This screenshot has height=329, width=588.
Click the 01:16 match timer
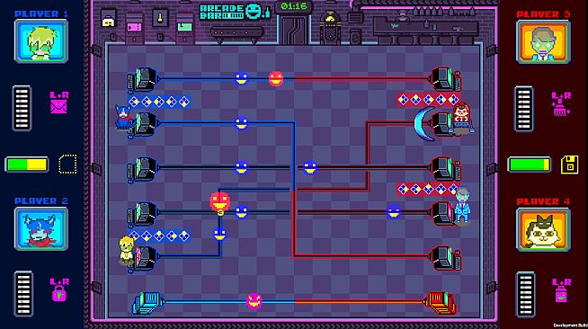point(294,6)
